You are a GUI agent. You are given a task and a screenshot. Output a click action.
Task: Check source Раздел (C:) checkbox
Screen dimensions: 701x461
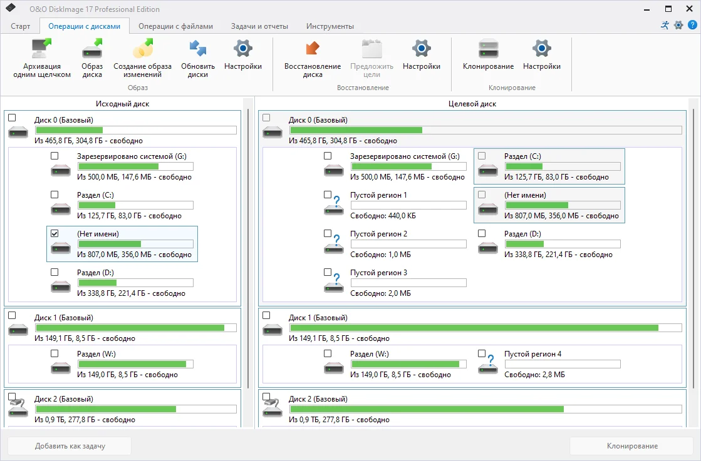coord(55,195)
